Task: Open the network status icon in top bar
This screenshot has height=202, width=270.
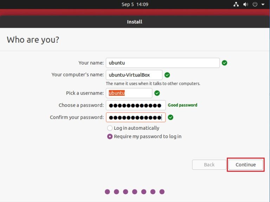Action: click(x=236, y=4)
